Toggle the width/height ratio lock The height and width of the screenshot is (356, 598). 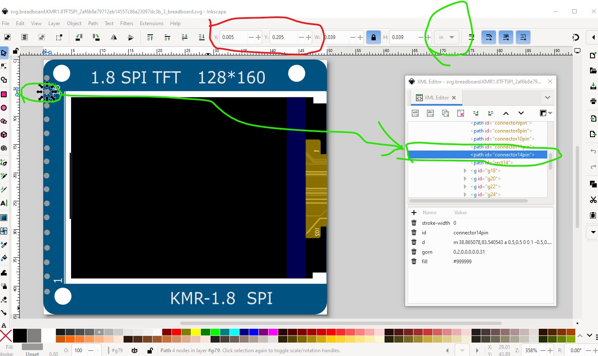coord(373,37)
